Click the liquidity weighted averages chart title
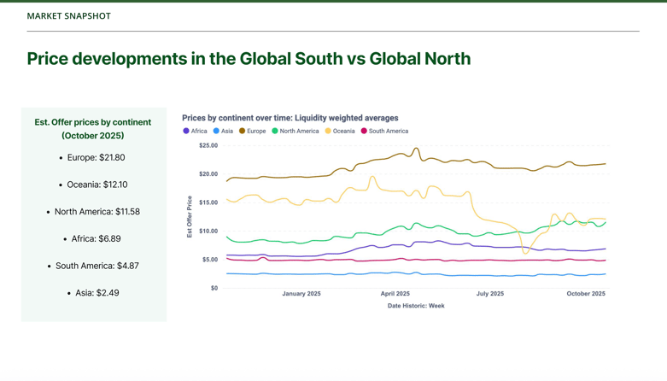The height and width of the screenshot is (381, 667). tap(290, 118)
